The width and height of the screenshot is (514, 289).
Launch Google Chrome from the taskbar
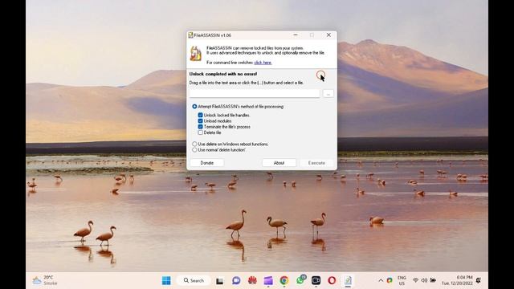(284, 280)
